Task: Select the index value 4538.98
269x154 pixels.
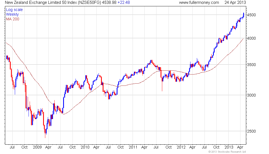Action: click(109, 2)
